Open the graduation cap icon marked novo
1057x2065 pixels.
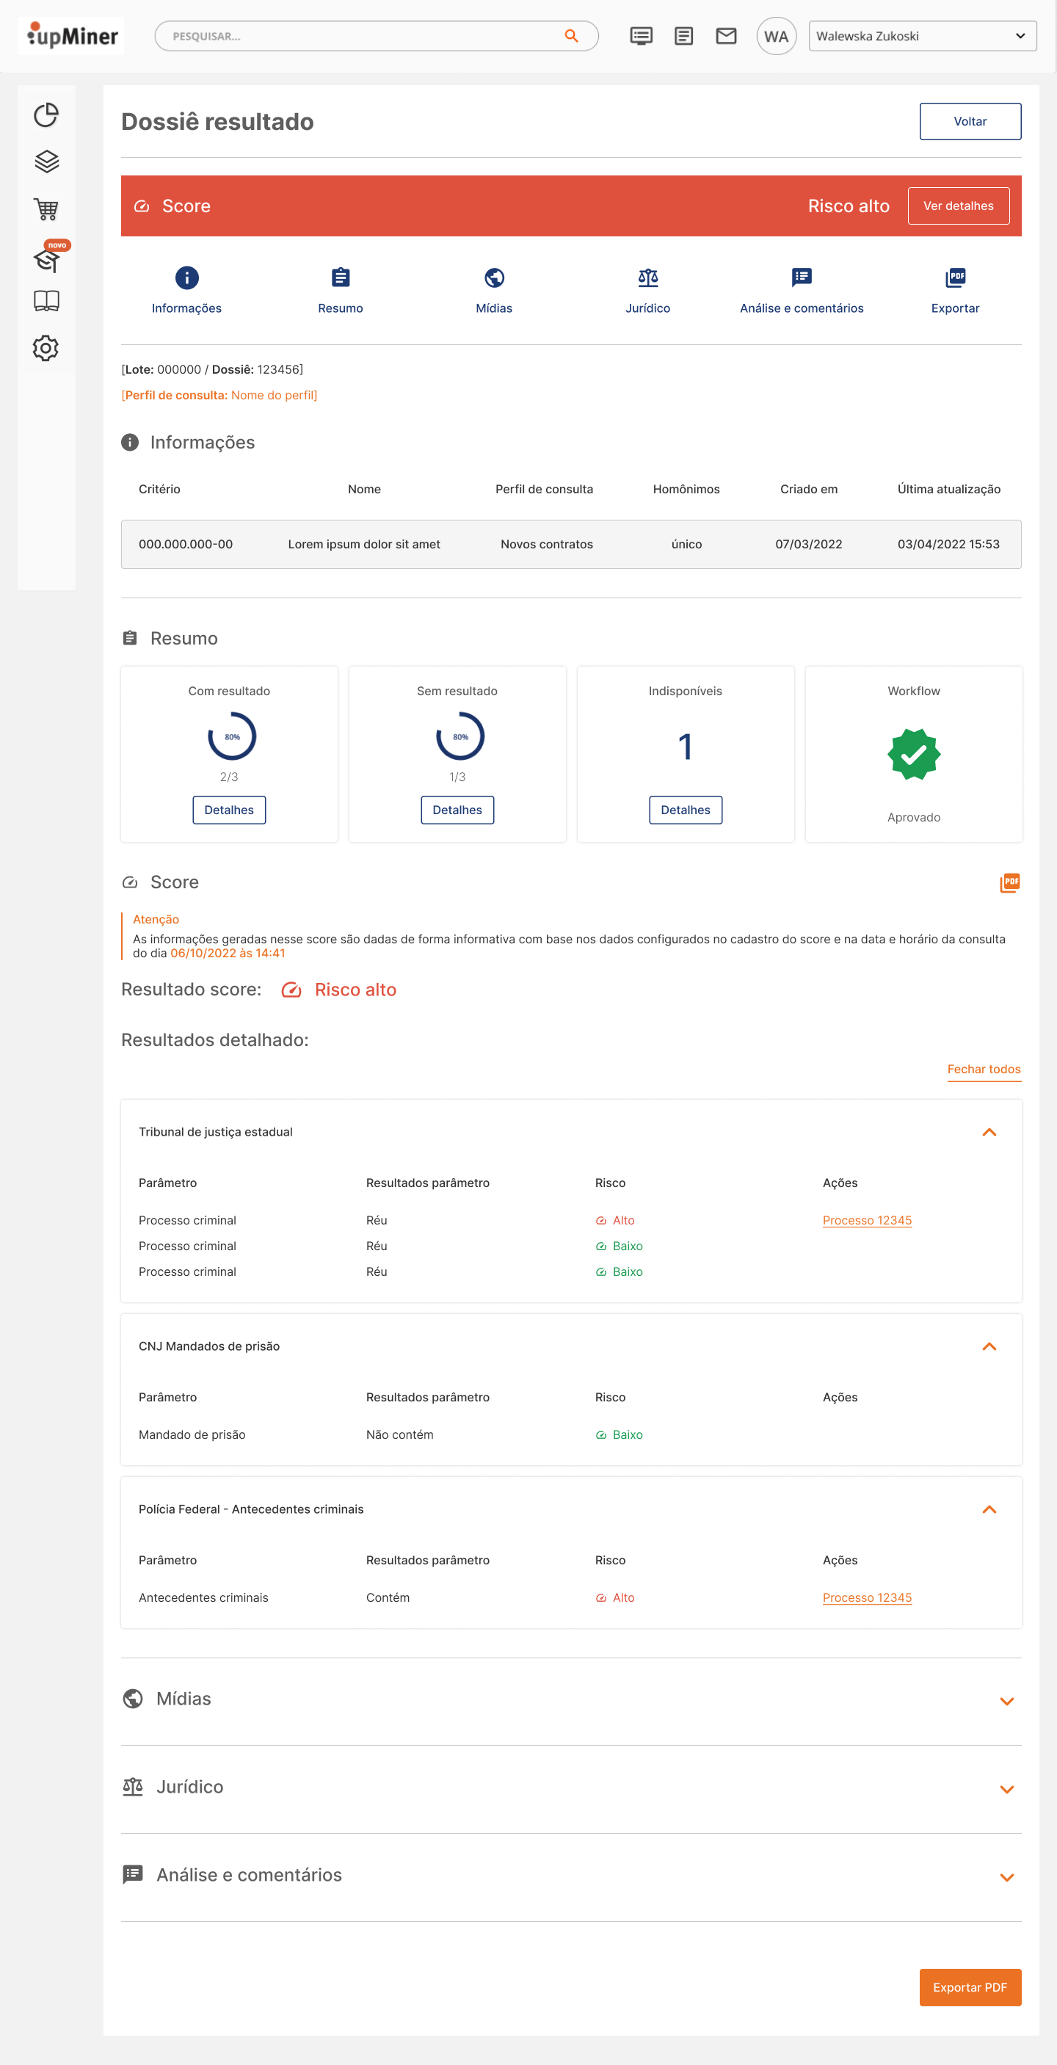(x=46, y=260)
